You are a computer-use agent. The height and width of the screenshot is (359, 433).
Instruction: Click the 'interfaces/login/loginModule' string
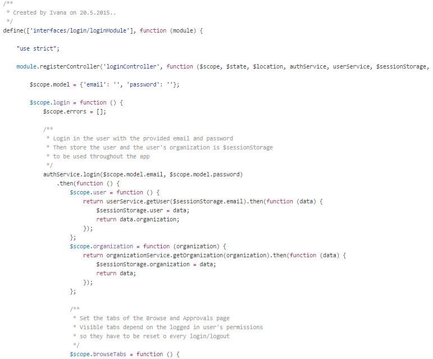tap(80, 31)
